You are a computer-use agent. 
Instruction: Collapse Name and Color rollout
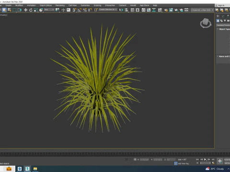tap(223, 56)
